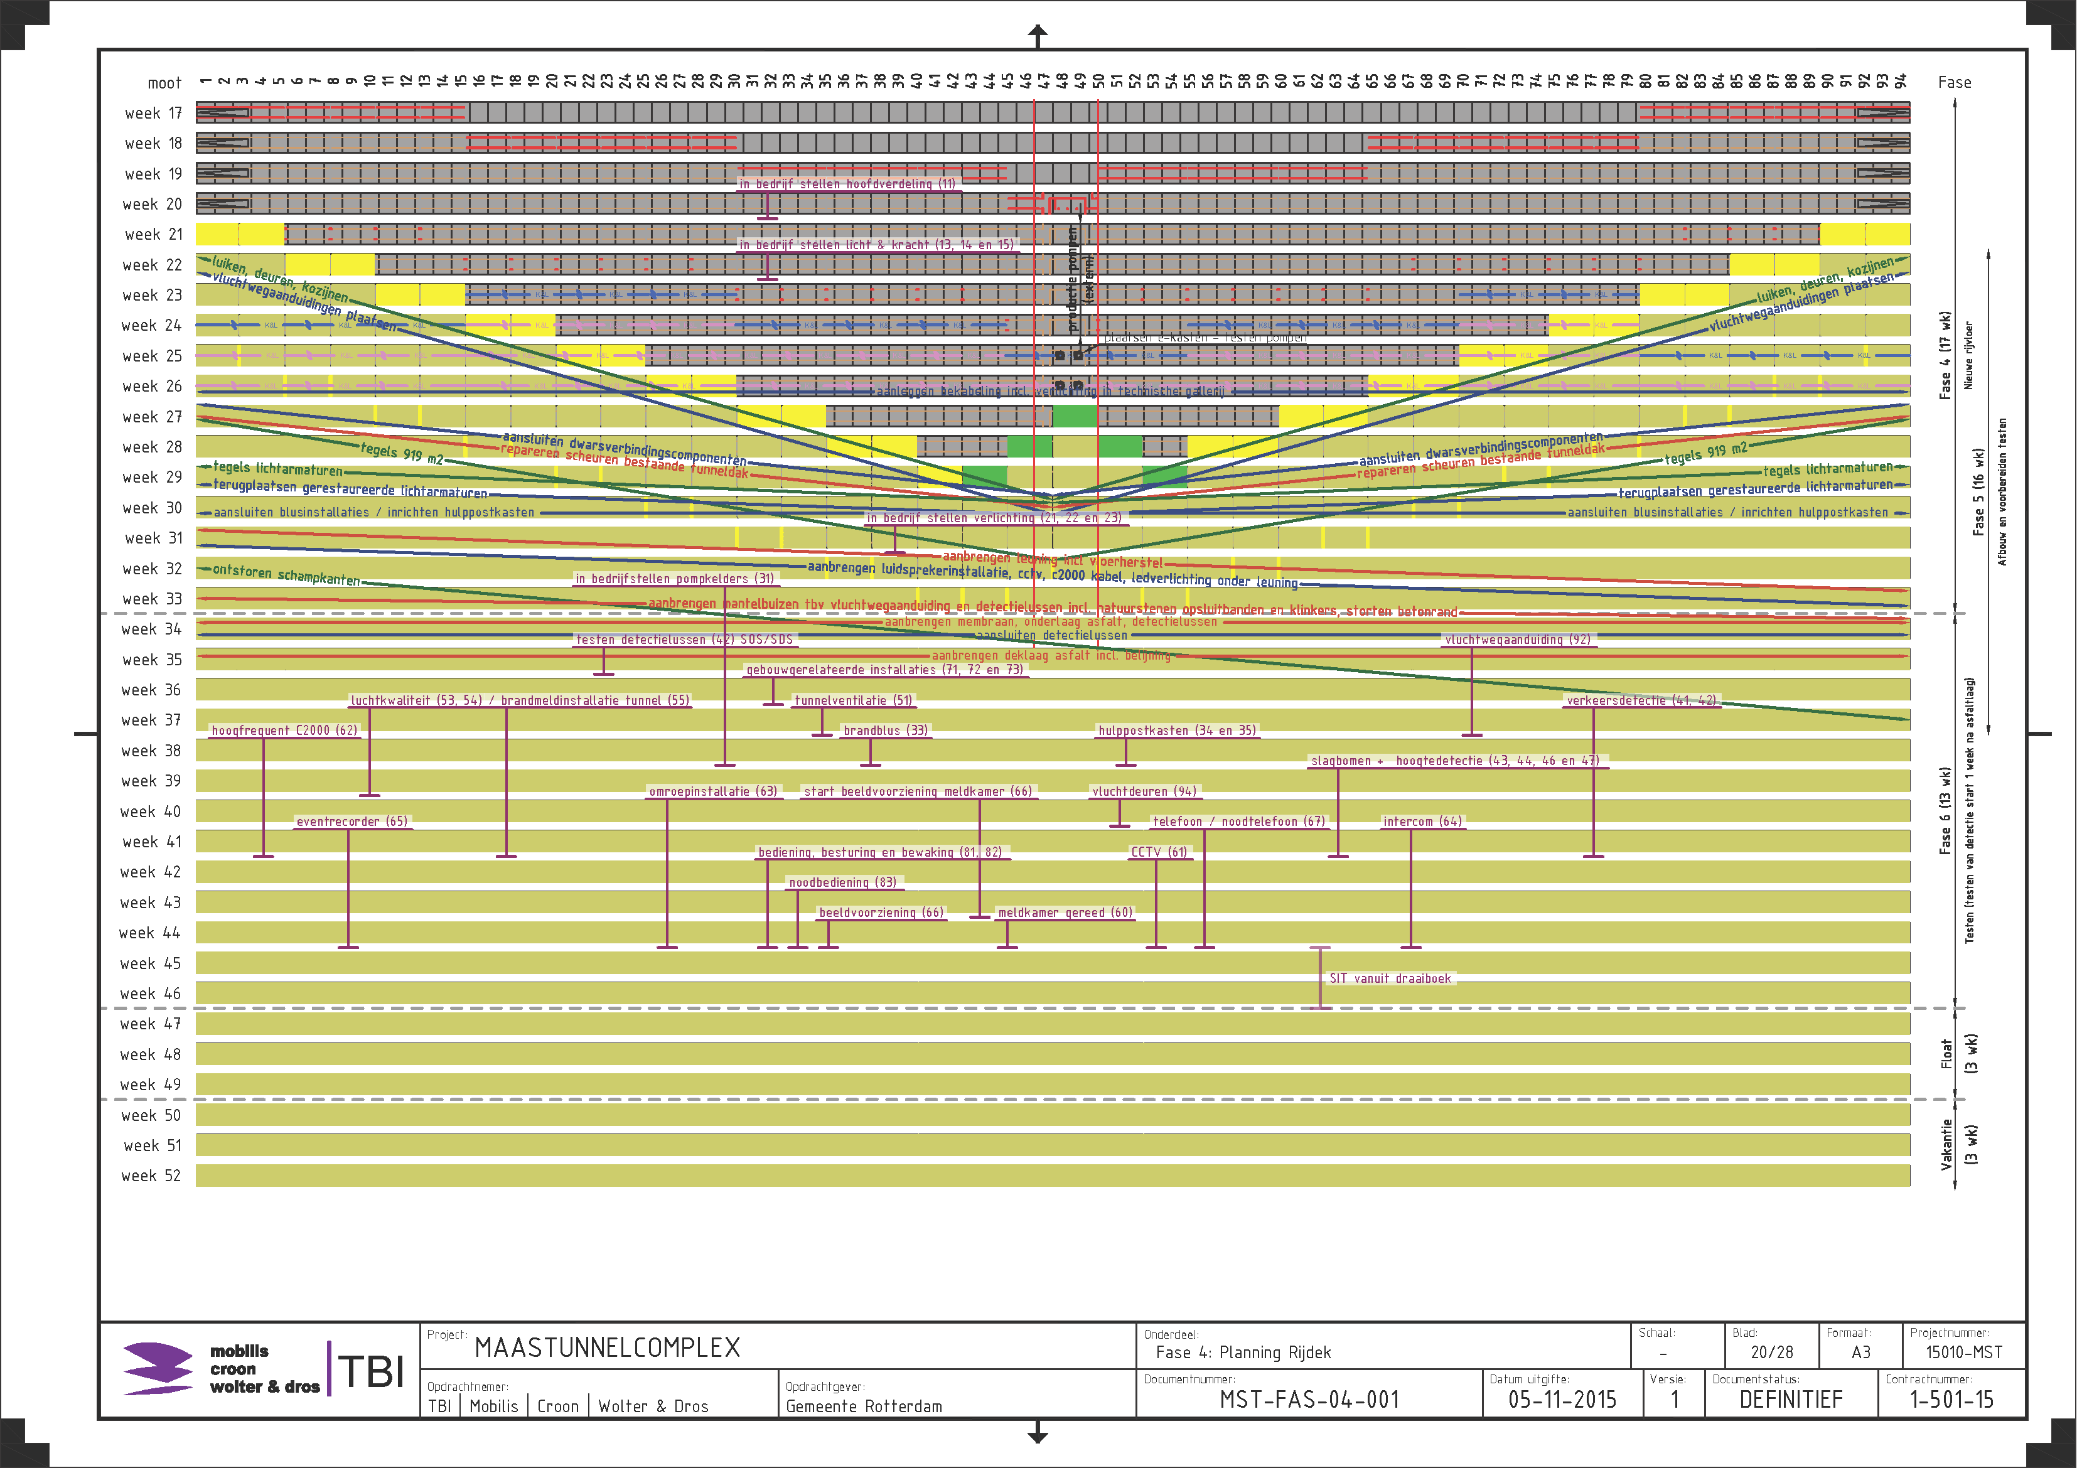Screen dimensions: 2077x1468
Task: Select the week 17 row label
Action: 153,113
